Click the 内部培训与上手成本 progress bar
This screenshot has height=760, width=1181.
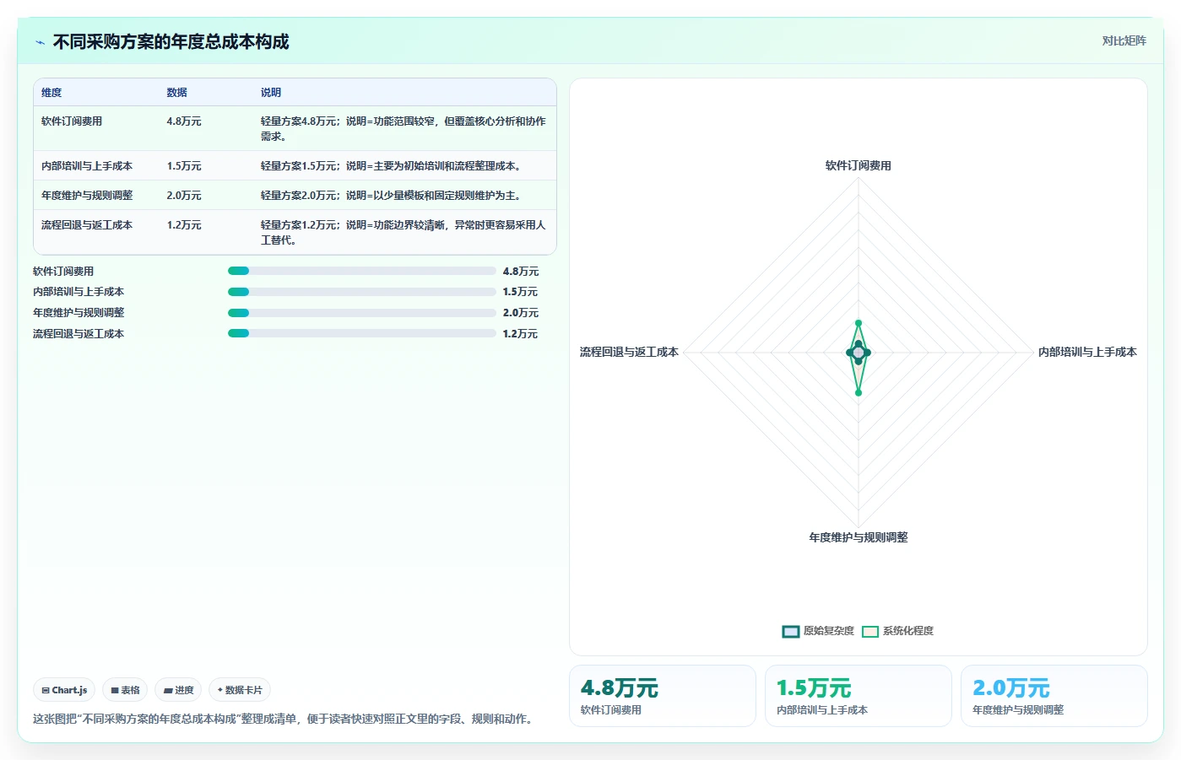pyautogui.click(x=361, y=292)
